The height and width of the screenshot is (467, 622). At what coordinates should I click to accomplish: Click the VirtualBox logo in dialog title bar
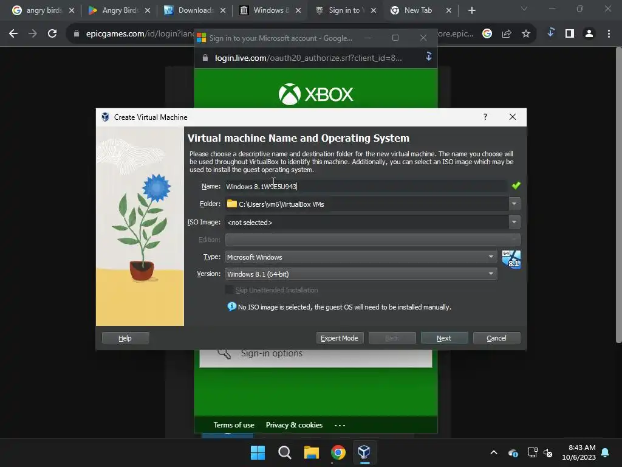coord(105,117)
